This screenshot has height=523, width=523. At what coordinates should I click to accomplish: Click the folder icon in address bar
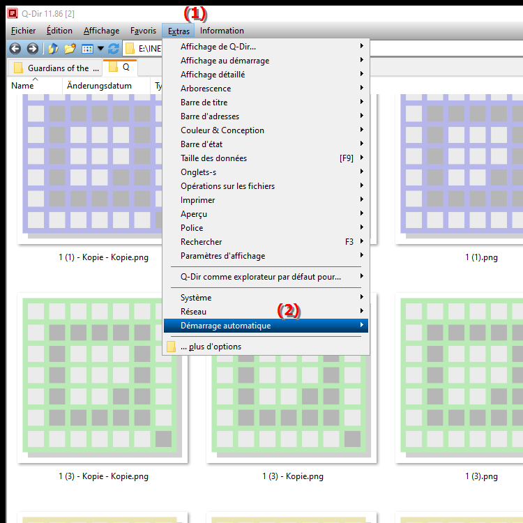point(130,49)
